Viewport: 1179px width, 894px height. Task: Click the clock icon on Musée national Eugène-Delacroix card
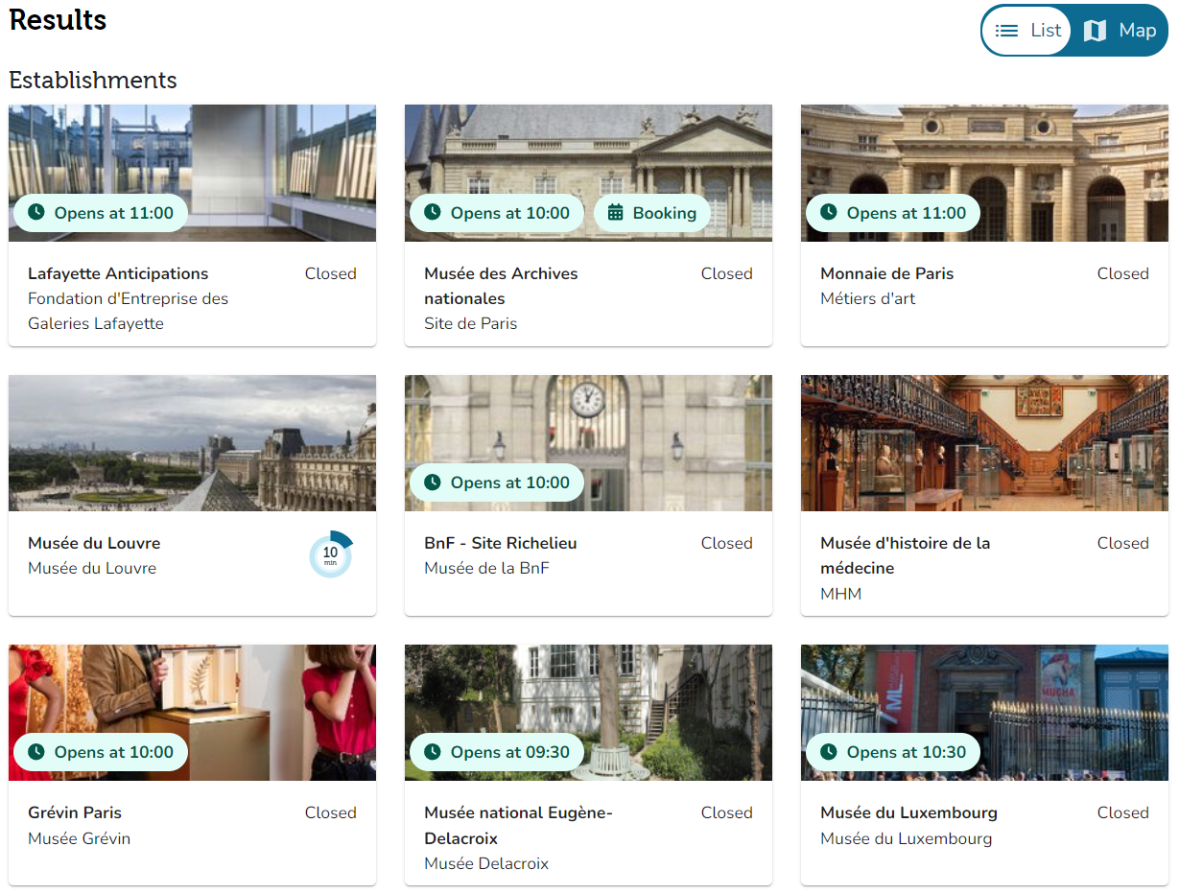(433, 751)
